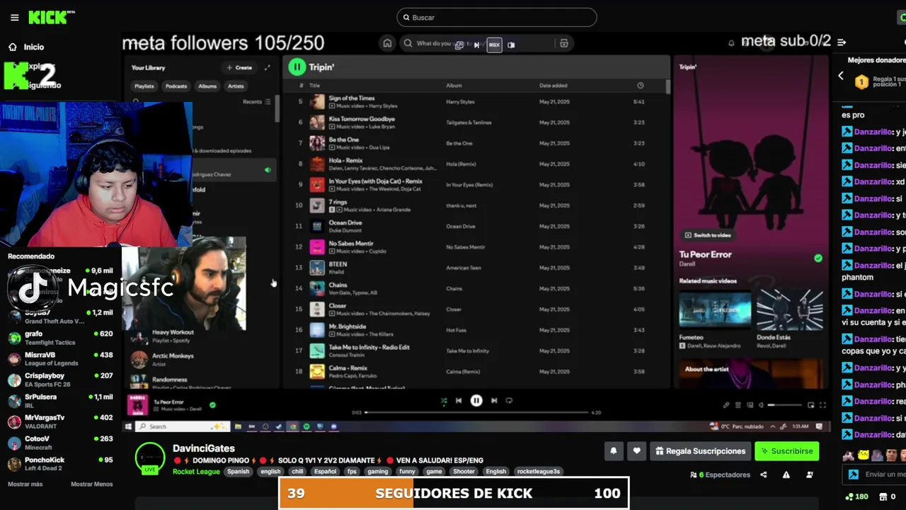This screenshot has height=510, width=906.
Task: Open Recents sort dropdown in library
Action: [x=257, y=102]
